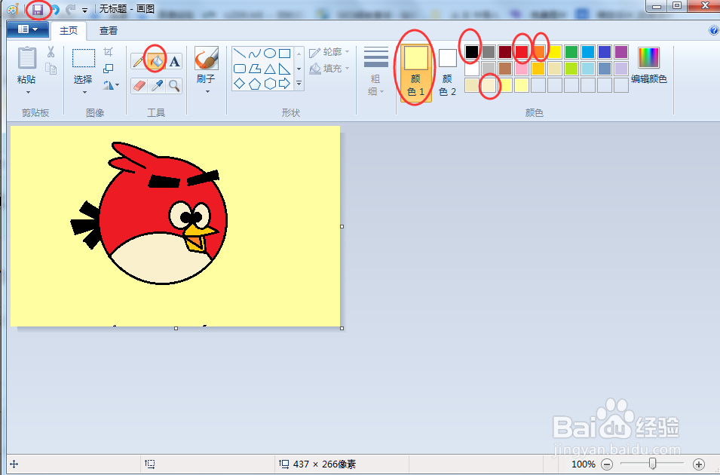Expand the 刷子 brushes dropdown
This screenshot has width=720, height=475.
coord(207,92)
